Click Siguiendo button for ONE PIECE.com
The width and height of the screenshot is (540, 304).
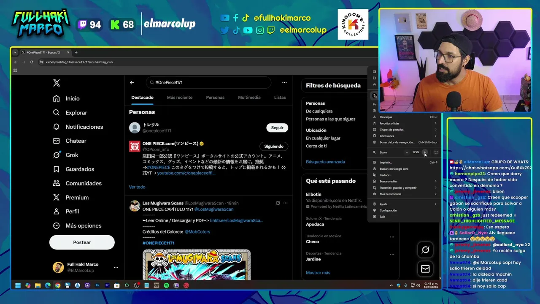pyautogui.click(x=274, y=147)
